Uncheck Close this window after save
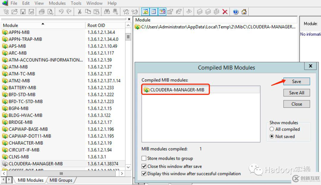The image size is (321, 185). [x=144, y=166]
